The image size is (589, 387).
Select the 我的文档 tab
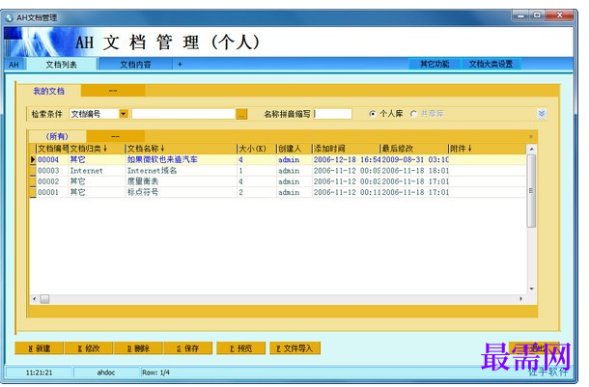(49, 91)
